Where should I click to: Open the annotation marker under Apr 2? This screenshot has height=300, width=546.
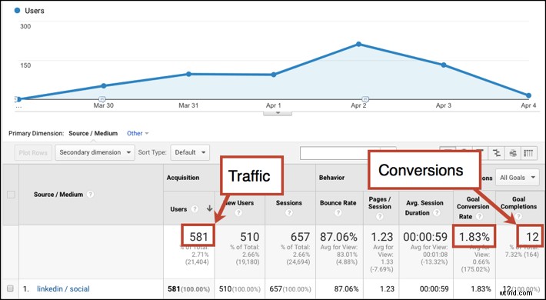tap(365, 98)
